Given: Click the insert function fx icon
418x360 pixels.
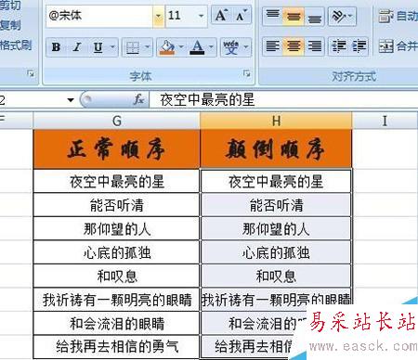Looking at the screenshot, I should click(x=138, y=99).
